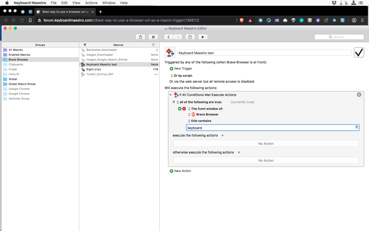Select the Tumblr_Archive_DAT macro
369x231 pixels.
coord(119,74)
